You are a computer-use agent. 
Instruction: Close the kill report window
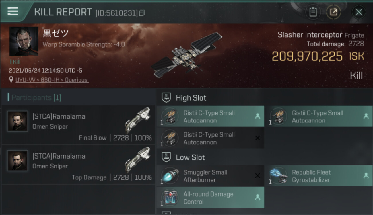point(359,12)
